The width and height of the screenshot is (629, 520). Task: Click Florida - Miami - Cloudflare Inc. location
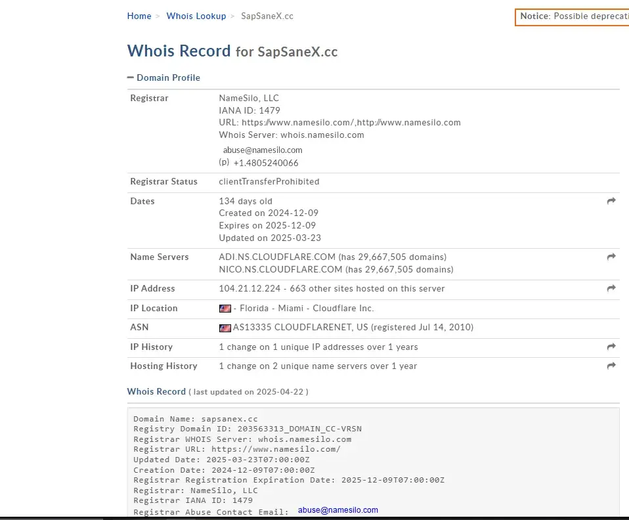[x=307, y=308]
